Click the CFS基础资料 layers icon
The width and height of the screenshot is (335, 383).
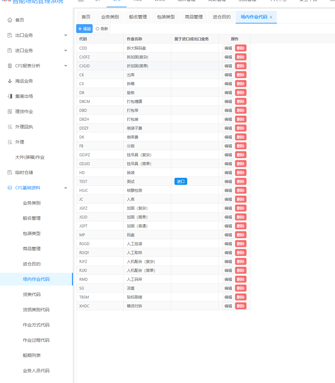10,188
